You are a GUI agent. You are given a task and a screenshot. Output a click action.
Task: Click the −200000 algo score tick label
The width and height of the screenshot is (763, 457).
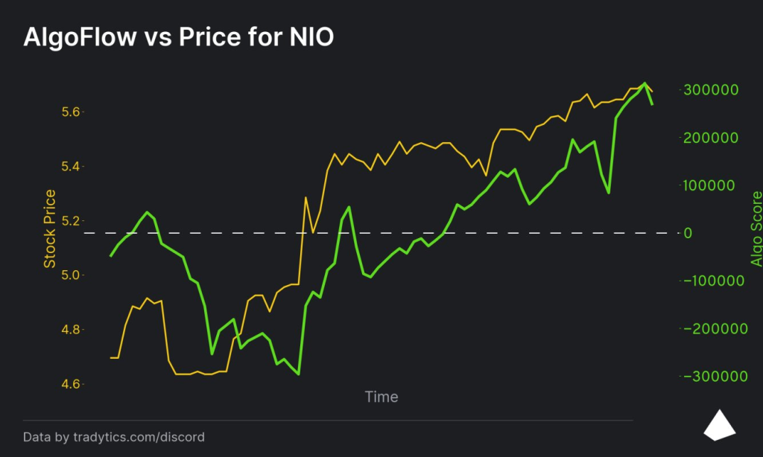(x=713, y=328)
